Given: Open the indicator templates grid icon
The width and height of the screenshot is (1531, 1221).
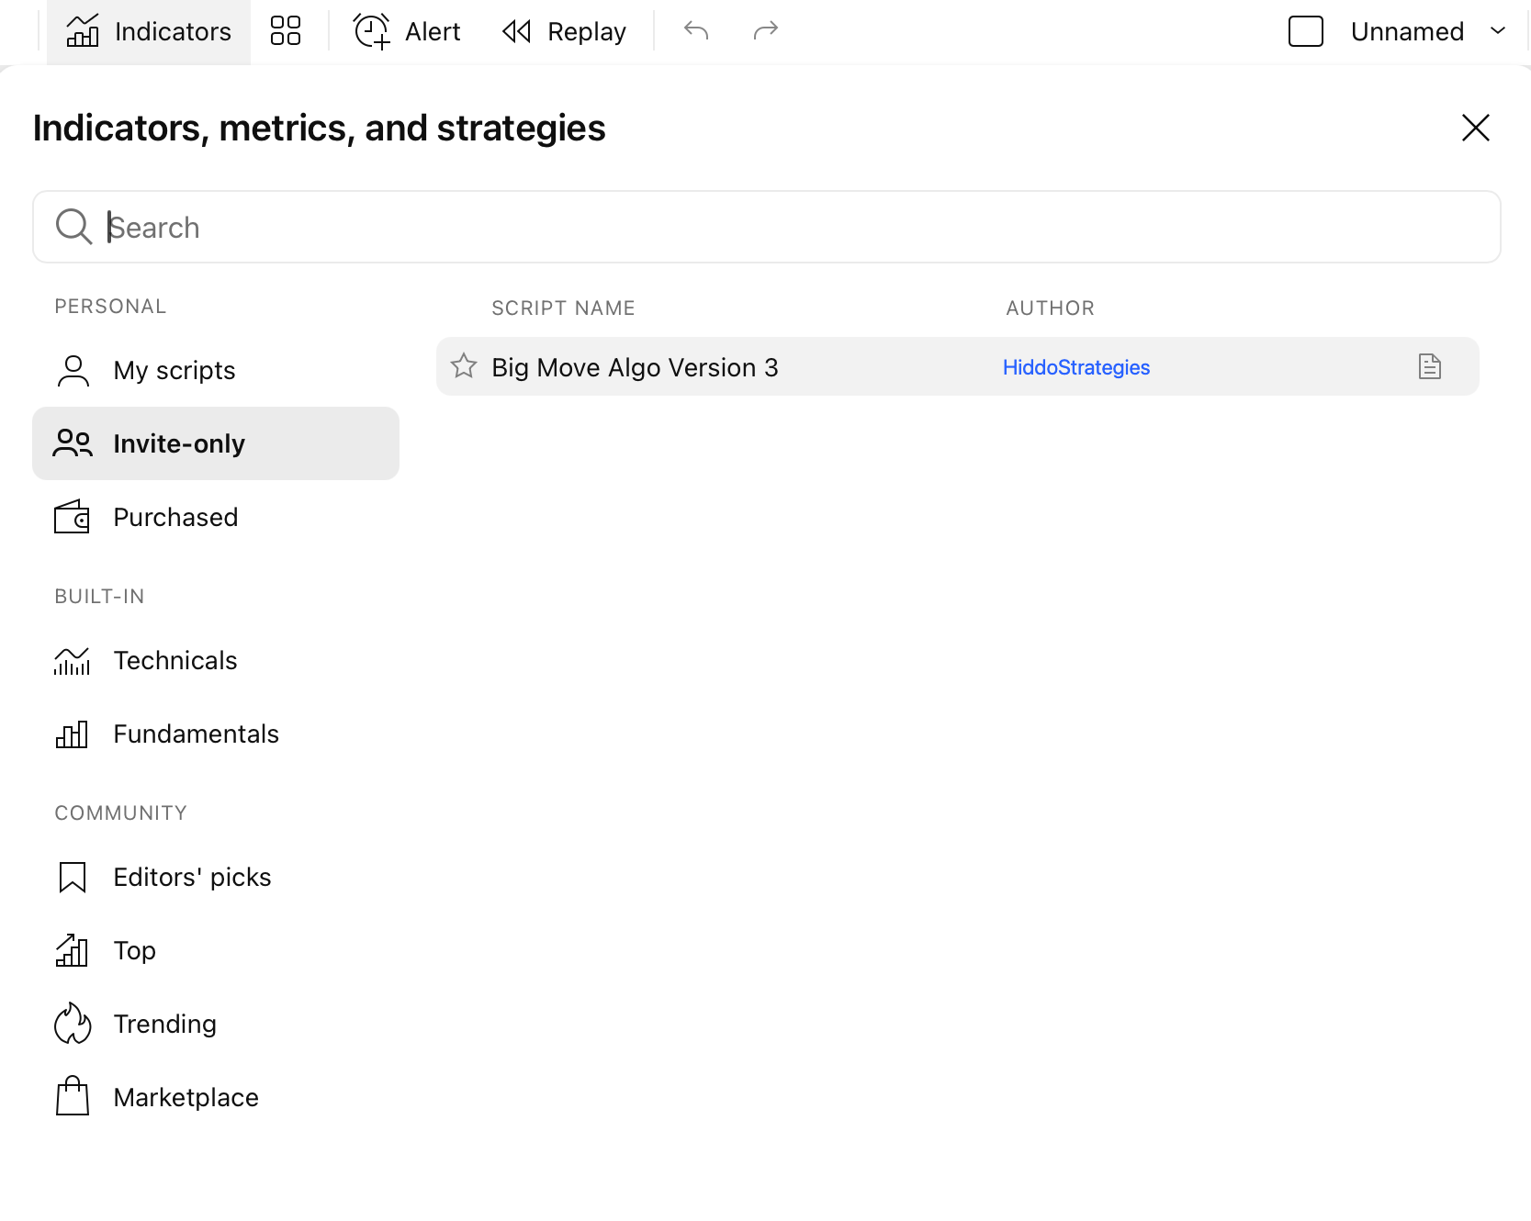Looking at the screenshot, I should click(x=286, y=31).
